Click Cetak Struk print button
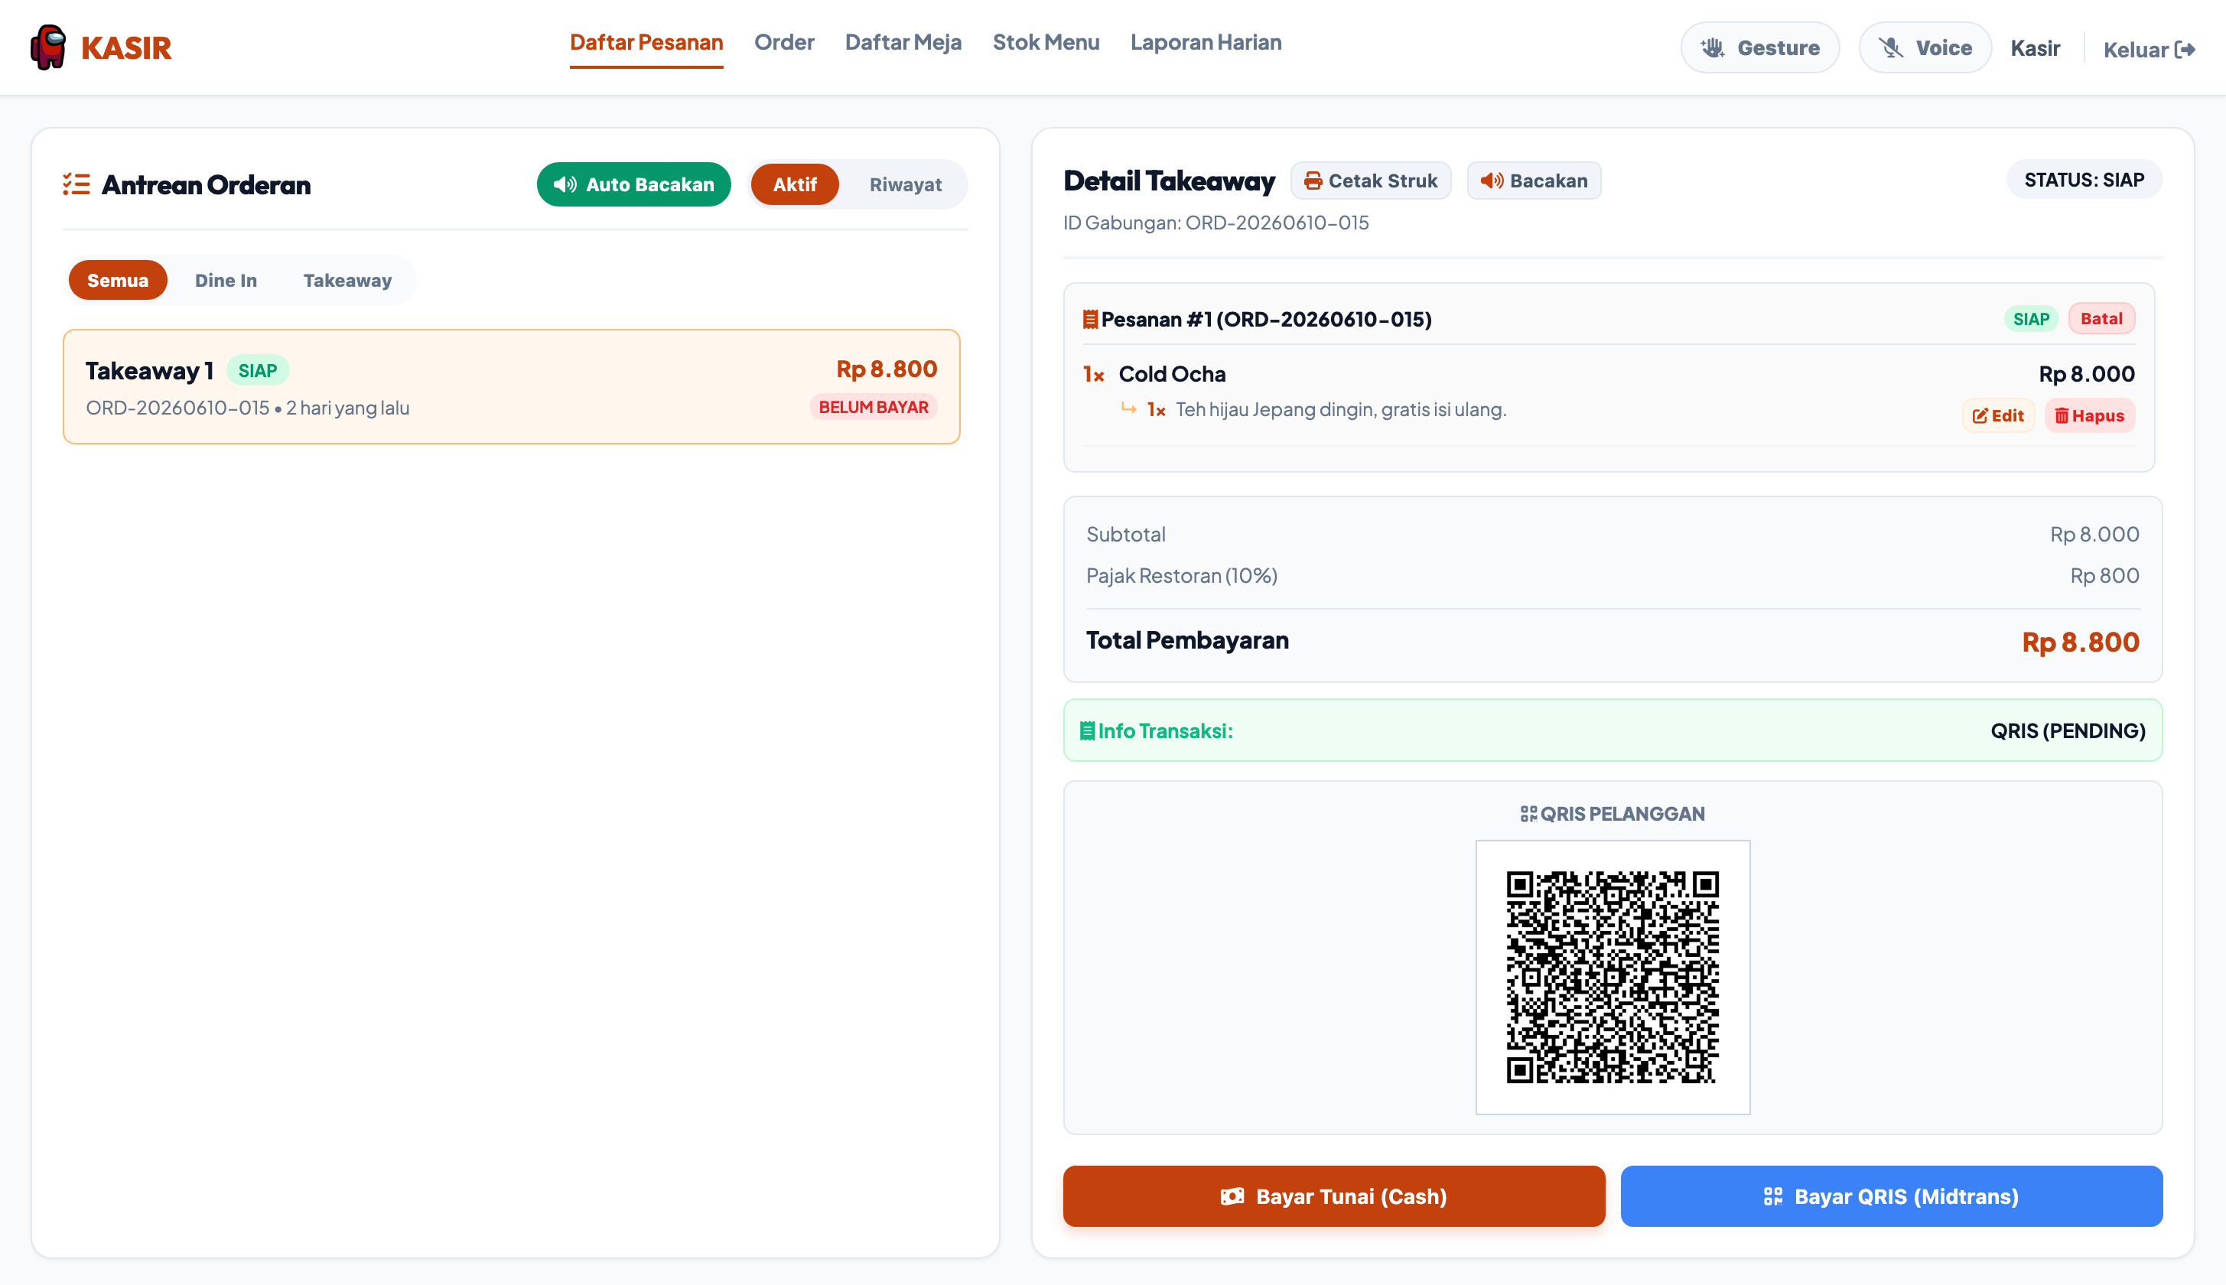2226x1285 pixels. [1371, 181]
